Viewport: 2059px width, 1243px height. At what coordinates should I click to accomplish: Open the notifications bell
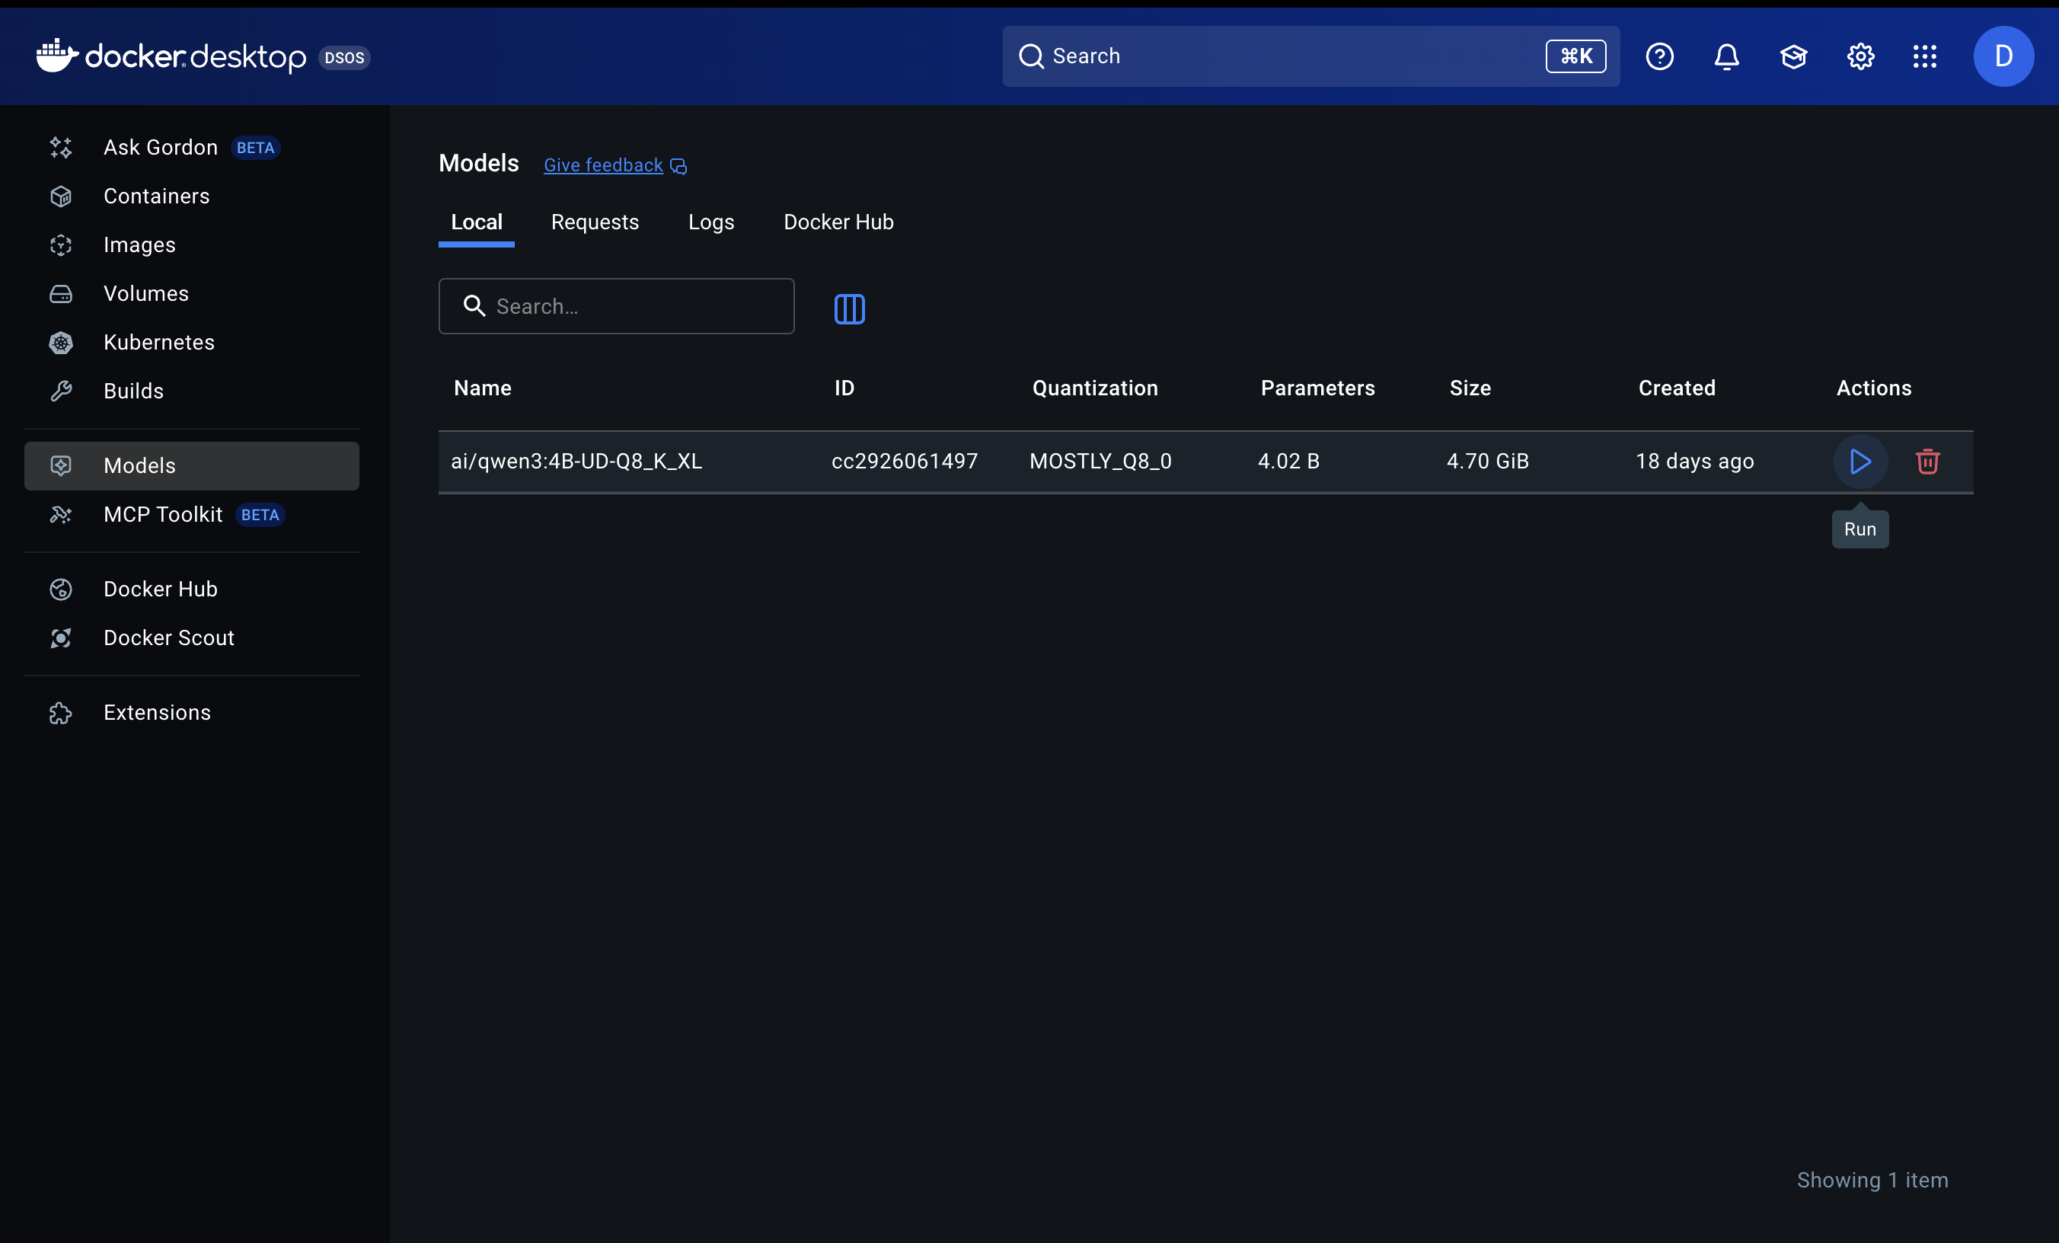1726,56
